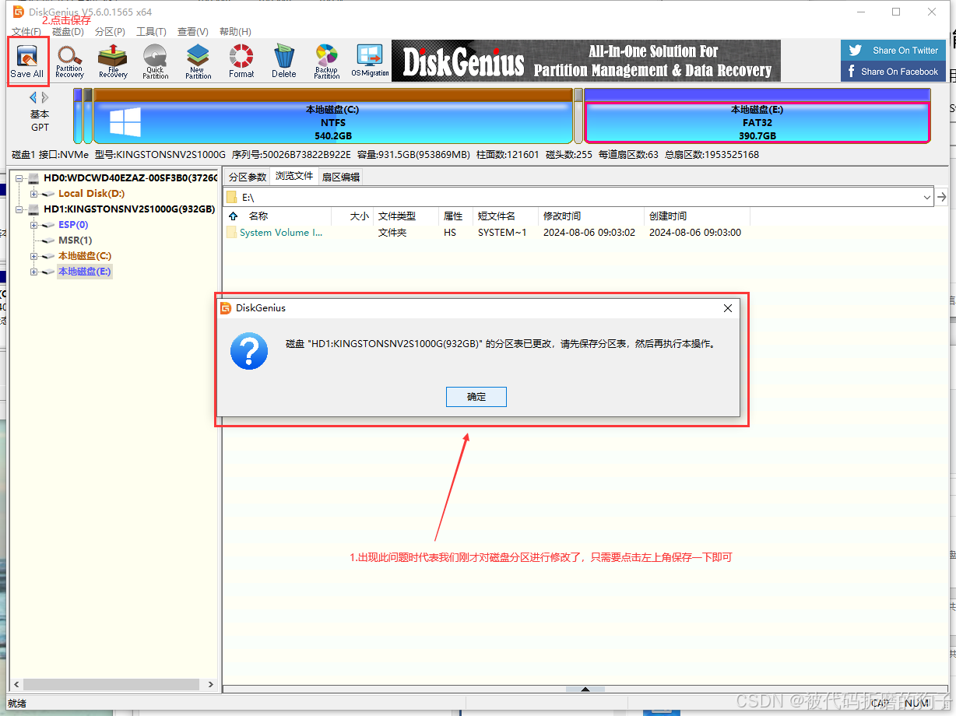Click the Save All toolbar icon
Viewport: 956px width, 716px height.
click(27, 61)
